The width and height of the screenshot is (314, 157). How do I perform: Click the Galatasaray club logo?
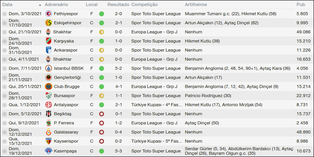coord(48,132)
